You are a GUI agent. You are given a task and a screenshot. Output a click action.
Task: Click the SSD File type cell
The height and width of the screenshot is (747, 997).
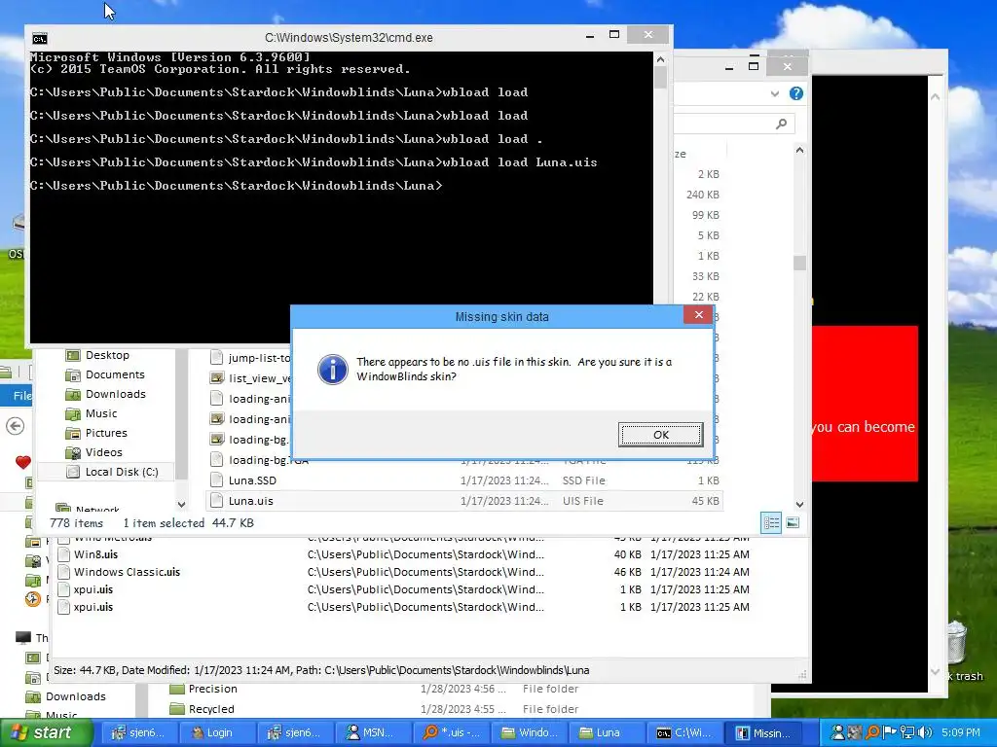coord(584,480)
